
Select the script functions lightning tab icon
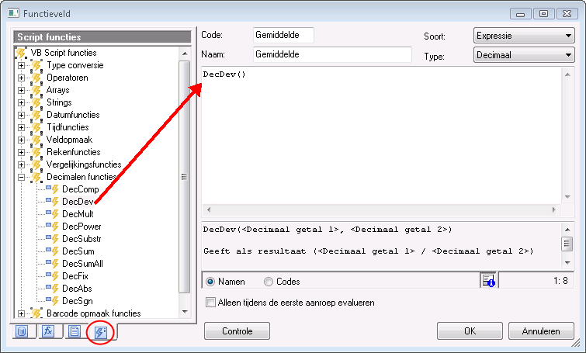(101, 332)
